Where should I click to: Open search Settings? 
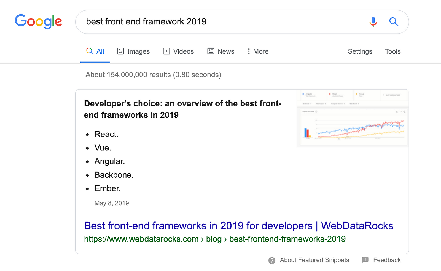[360, 51]
